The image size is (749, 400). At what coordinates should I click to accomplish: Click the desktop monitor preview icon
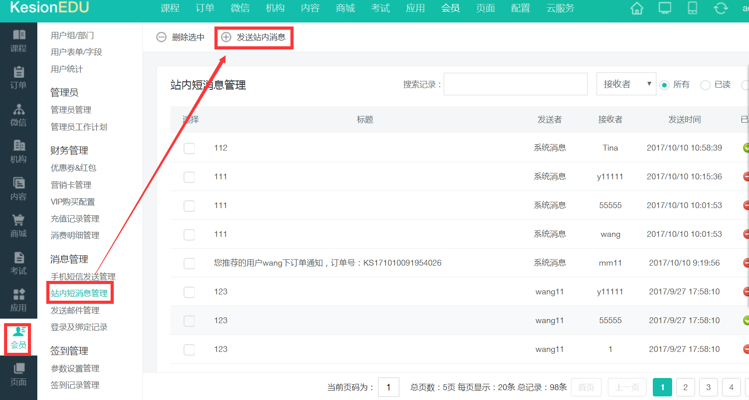click(x=664, y=9)
